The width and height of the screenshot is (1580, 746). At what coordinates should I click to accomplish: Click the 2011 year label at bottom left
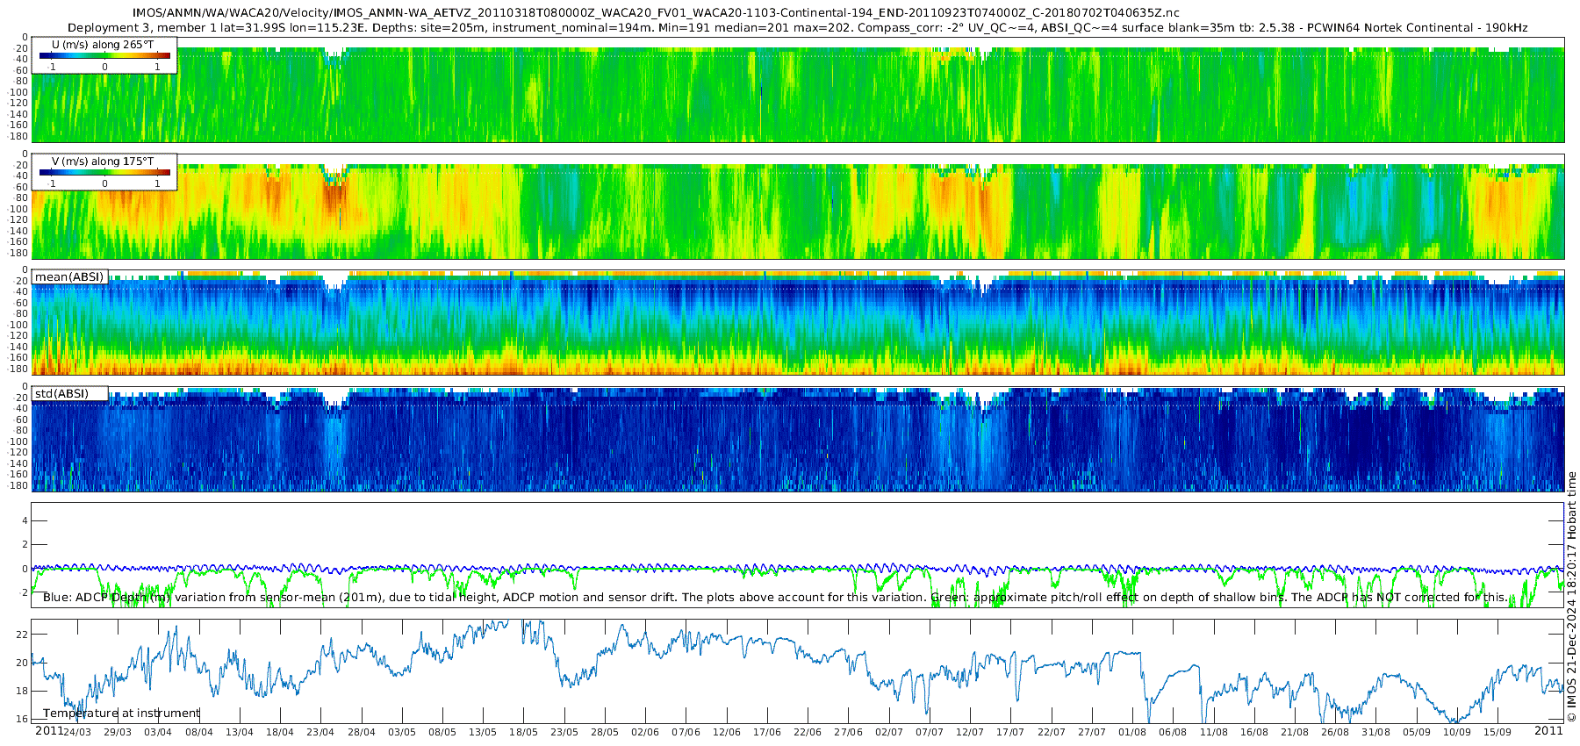pyautogui.click(x=48, y=731)
